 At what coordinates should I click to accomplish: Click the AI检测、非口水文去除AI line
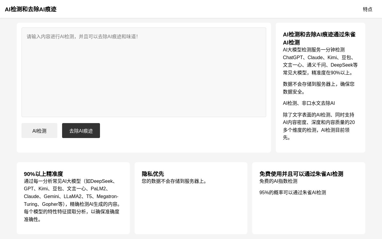point(309,103)
